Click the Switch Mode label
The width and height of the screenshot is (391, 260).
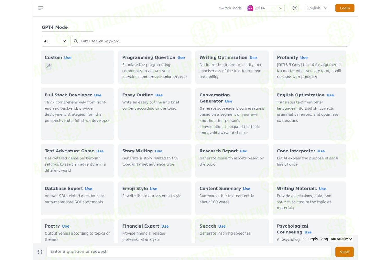[x=230, y=8]
